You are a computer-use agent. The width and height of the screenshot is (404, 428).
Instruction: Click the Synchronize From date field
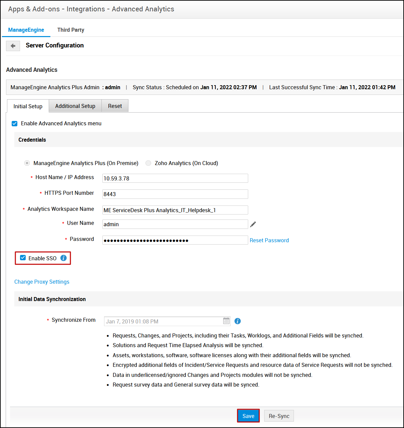tap(167, 321)
